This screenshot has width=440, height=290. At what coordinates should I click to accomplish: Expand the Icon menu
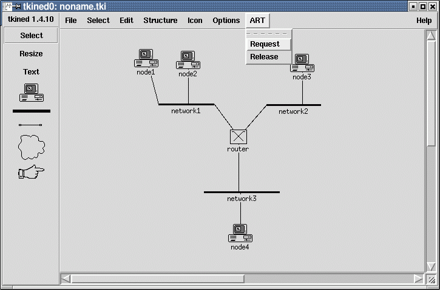(x=195, y=21)
